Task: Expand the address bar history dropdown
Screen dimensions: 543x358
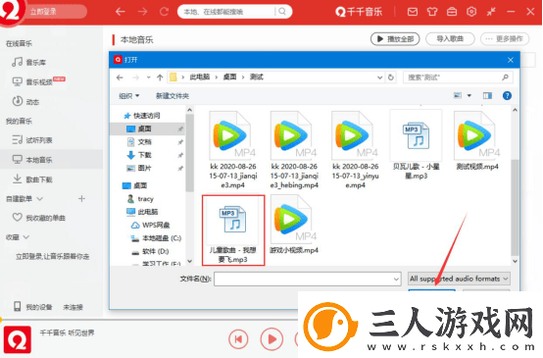Action: click(x=380, y=77)
